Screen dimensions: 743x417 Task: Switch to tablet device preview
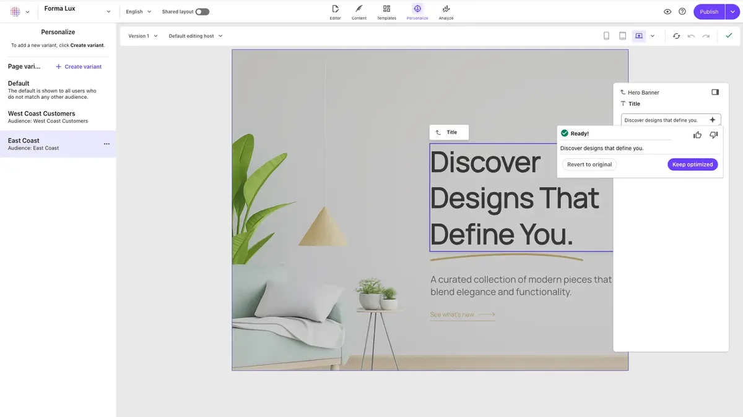click(622, 36)
